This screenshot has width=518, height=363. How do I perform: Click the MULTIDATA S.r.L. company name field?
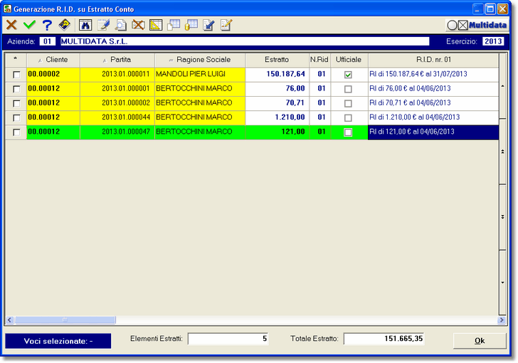pos(245,41)
